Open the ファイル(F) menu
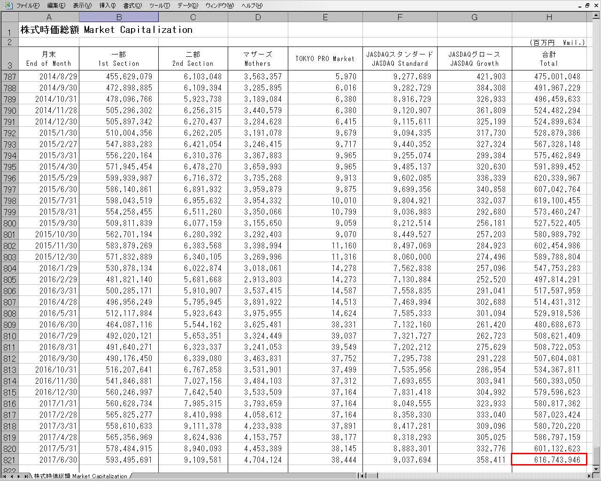Viewport: 601px width, 481px height. pyautogui.click(x=28, y=6)
